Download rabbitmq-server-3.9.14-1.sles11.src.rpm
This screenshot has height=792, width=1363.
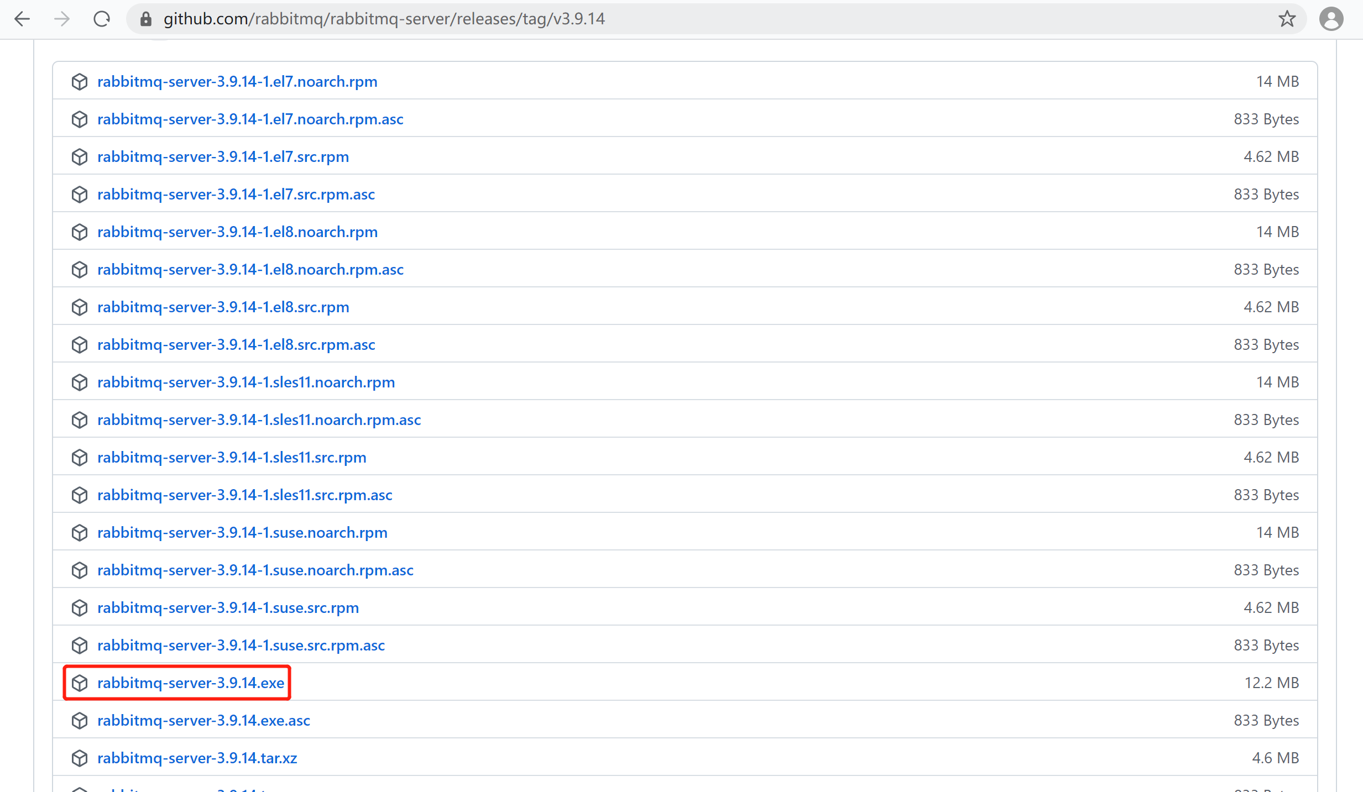point(232,458)
